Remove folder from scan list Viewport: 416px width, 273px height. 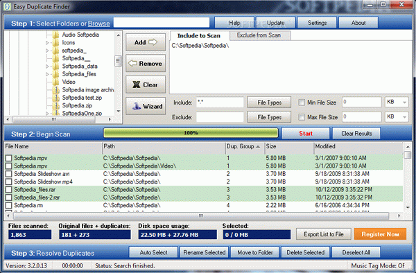point(146,63)
